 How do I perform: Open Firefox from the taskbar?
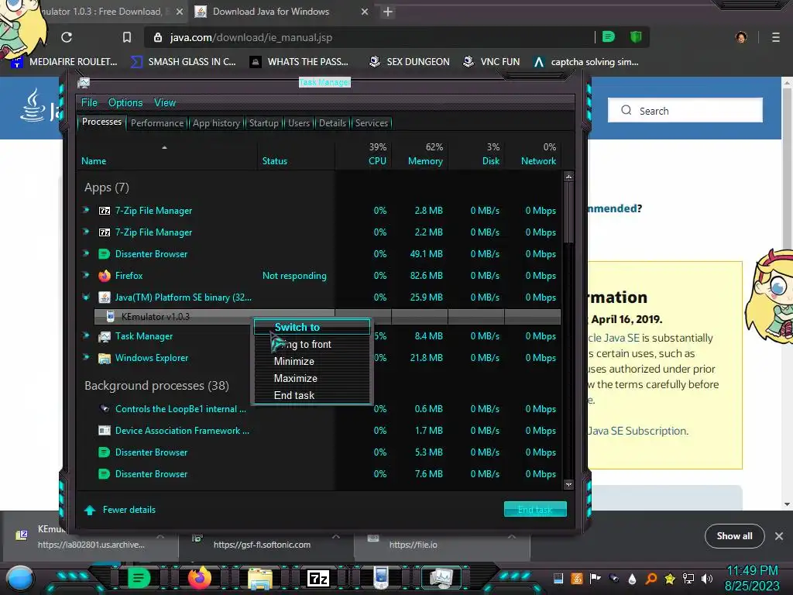[x=199, y=577]
